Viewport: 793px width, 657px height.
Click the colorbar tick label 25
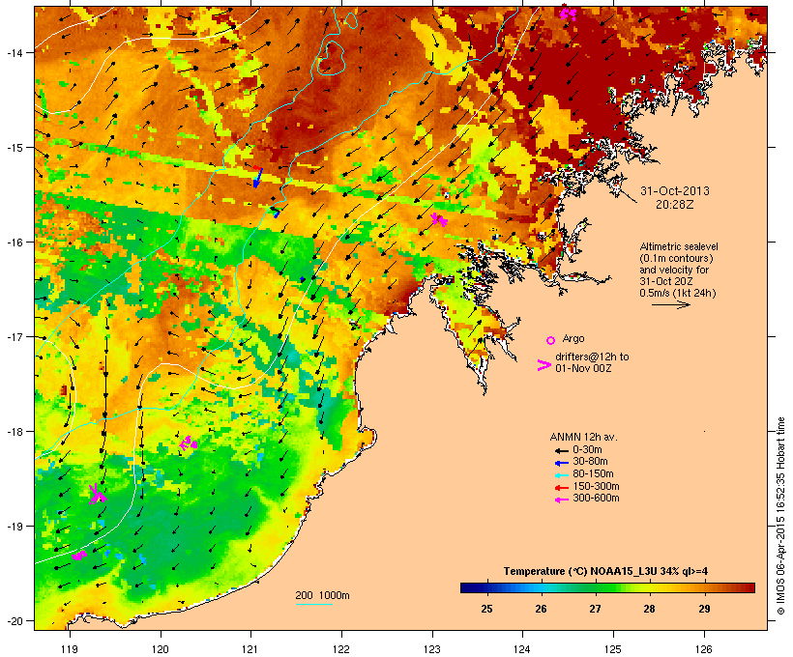(x=486, y=609)
